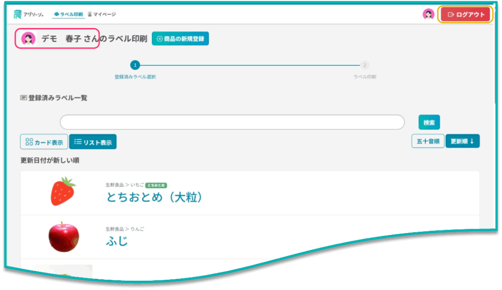Select step 2 circle in progress bar
This screenshot has width=502, height=290.
click(364, 65)
